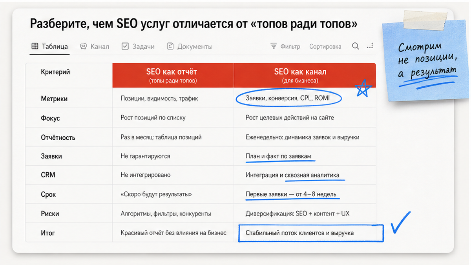Click the checkbox icon beside Задачи
Image resolution: width=471 pixels, height=265 pixels.
pyautogui.click(x=125, y=46)
